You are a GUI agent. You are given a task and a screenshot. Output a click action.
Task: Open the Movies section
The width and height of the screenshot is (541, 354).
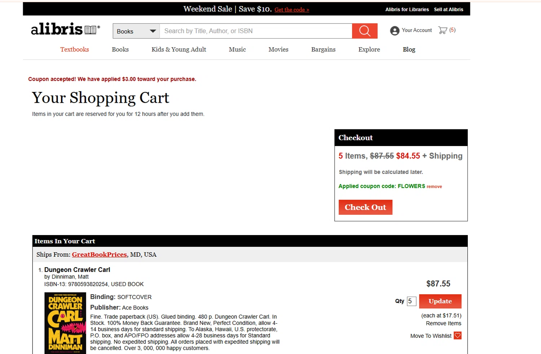[x=278, y=49]
